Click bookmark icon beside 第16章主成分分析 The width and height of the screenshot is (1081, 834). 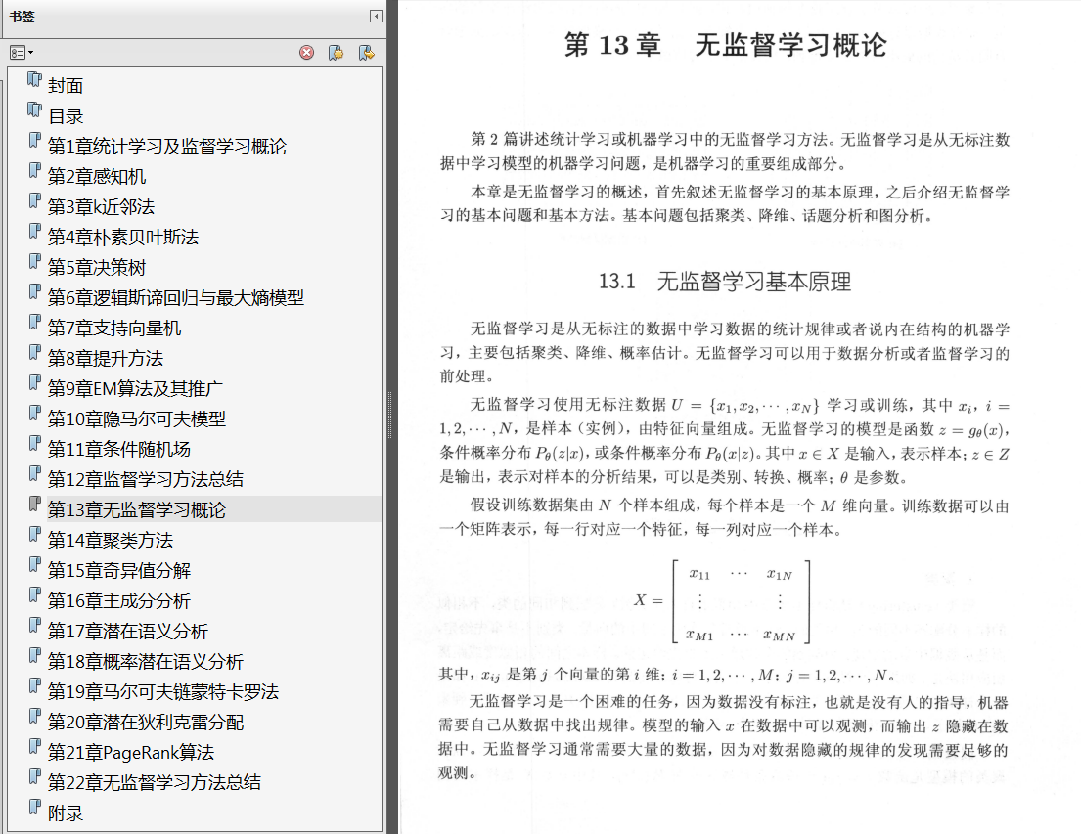(x=34, y=594)
